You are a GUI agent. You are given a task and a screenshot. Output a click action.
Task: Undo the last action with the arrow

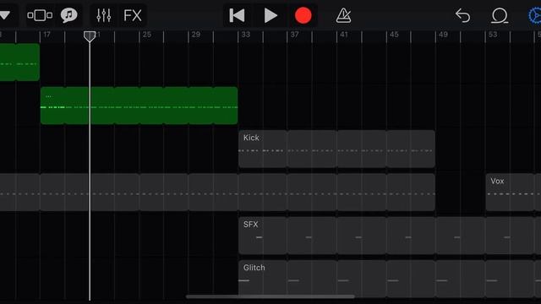[462, 15]
